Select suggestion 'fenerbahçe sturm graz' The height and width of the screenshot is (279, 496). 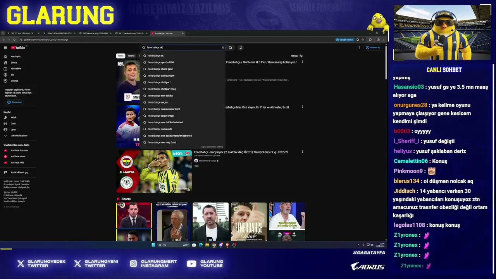(183, 69)
